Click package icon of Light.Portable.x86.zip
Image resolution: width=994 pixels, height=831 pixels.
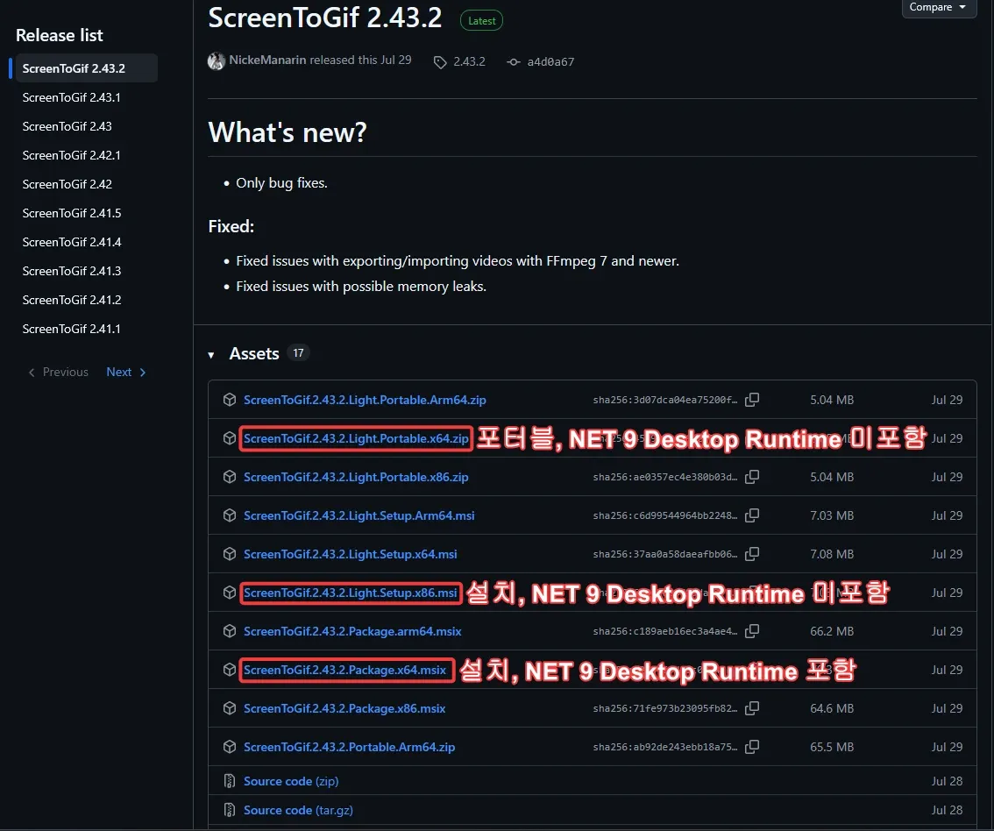[230, 477]
